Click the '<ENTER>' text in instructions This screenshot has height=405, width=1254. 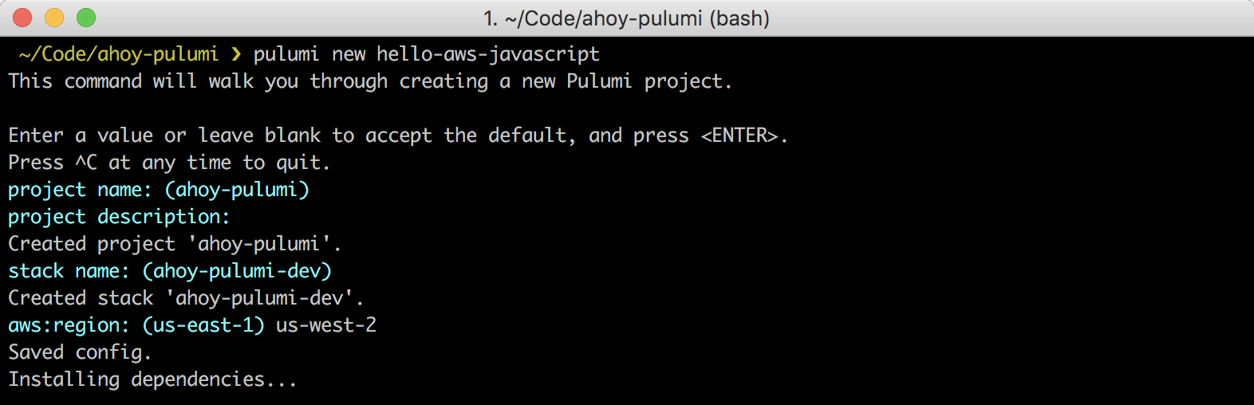[739, 136]
